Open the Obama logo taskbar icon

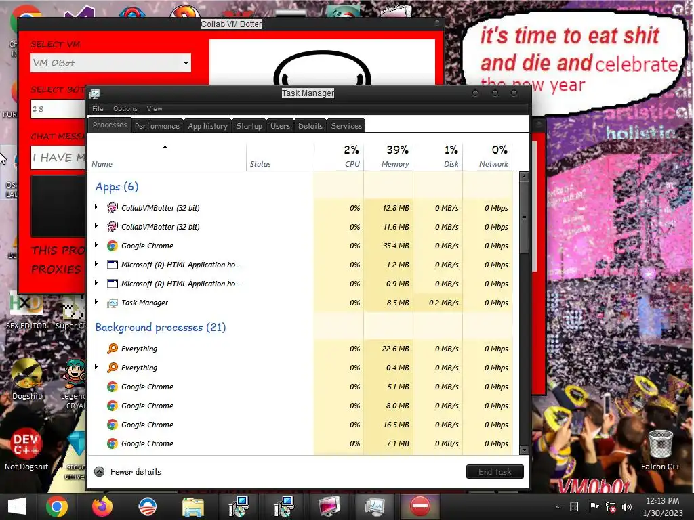147,506
